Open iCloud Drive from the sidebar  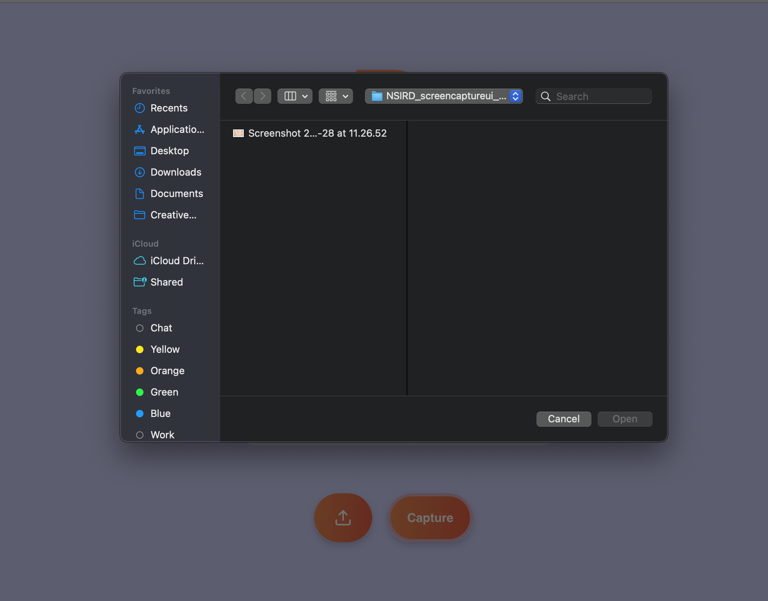(x=177, y=261)
